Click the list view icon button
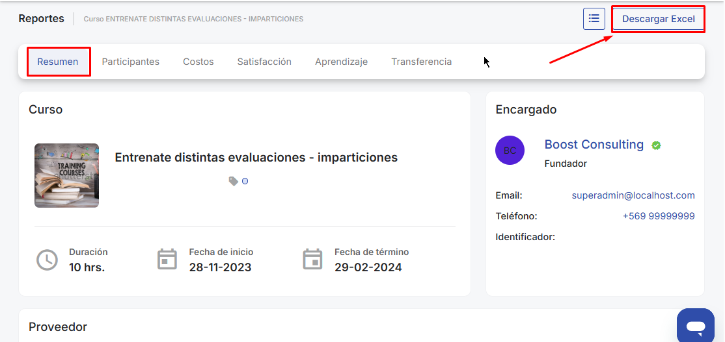Screen dimensions: 725x342 point(594,19)
